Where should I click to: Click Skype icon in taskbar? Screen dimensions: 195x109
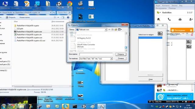click(66, 106)
